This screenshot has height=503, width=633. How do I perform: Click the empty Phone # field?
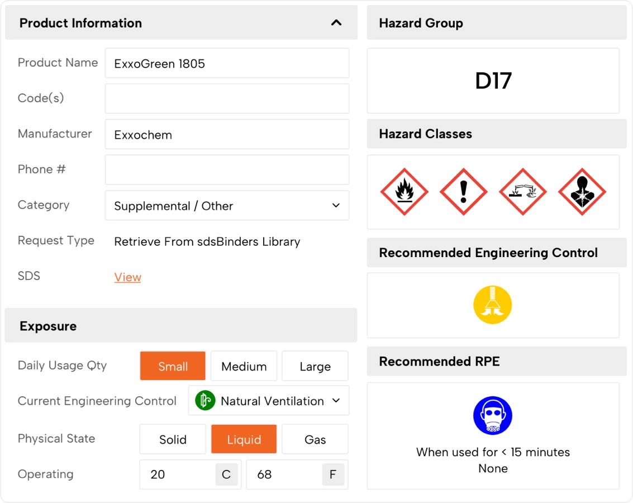coord(227,169)
